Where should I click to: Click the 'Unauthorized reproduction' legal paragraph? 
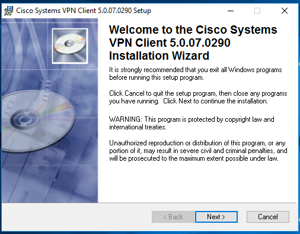[198, 151]
